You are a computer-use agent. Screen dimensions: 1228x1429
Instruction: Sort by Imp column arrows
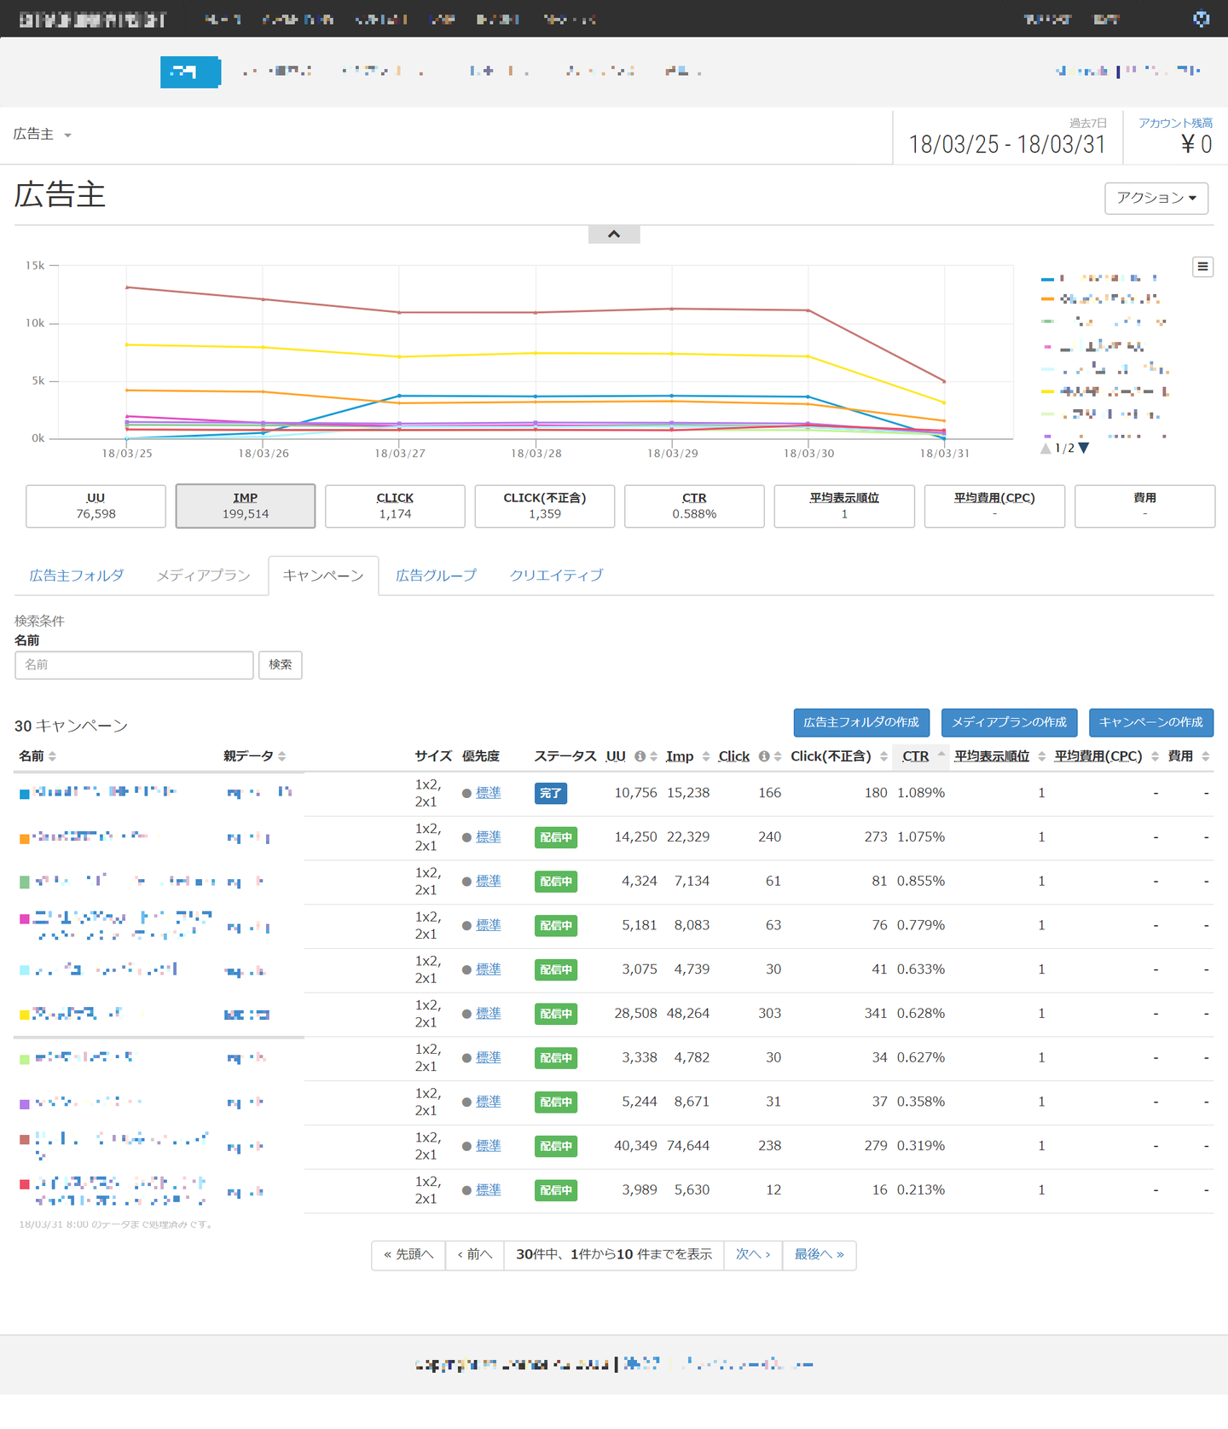(x=706, y=756)
